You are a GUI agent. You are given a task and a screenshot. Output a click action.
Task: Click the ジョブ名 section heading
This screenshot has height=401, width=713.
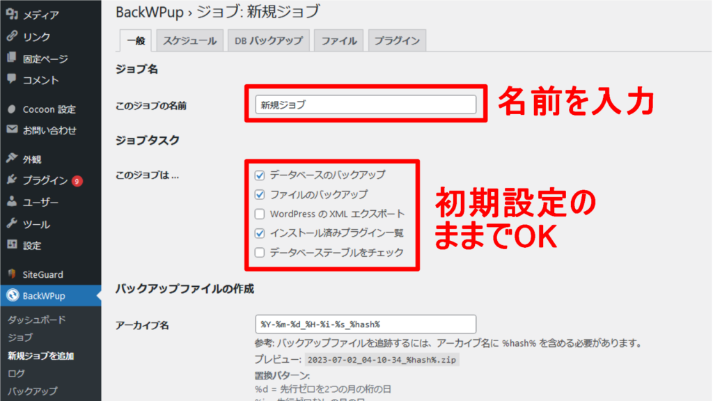pyautogui.click(x=137, y=69)
